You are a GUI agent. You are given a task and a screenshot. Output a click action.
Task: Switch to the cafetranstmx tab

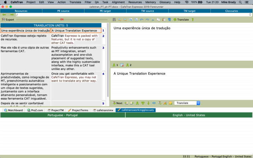tap(103, 110)
